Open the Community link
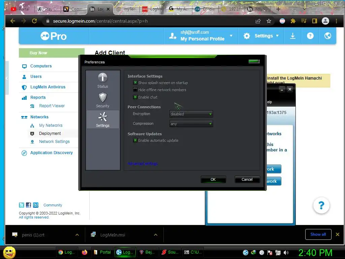This screenshot has width=345, height=259. (53, 205)
